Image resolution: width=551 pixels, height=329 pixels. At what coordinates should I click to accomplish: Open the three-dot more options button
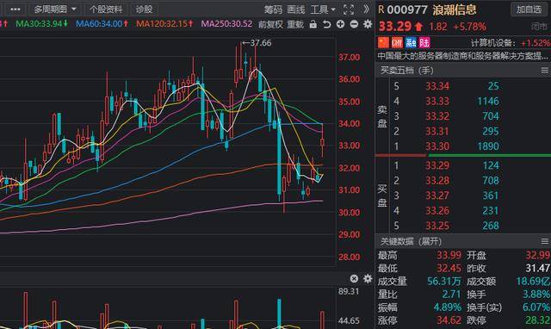15,9
